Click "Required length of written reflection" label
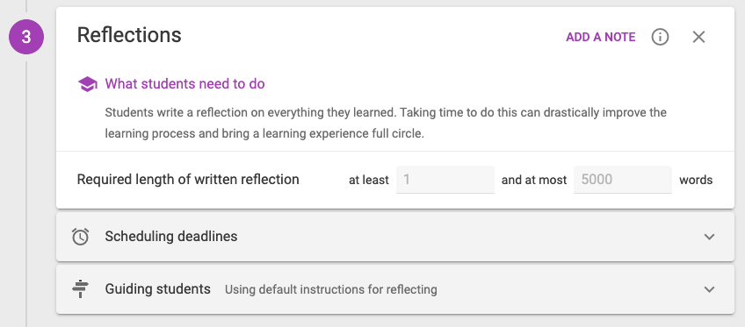 pos(188,179)
